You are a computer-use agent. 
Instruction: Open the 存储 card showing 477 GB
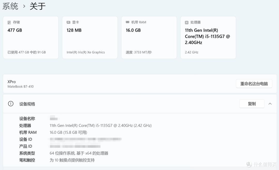(31, 37)
